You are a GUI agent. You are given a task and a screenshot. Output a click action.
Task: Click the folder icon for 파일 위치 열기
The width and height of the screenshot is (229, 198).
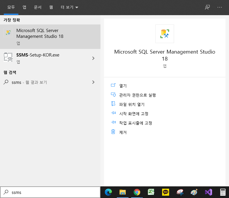coord(113,104)
